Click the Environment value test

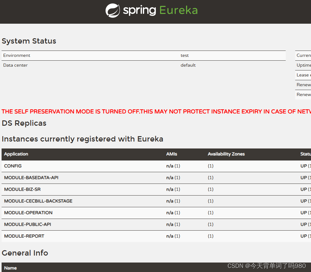pyautogui.click(x=185, y=55)
